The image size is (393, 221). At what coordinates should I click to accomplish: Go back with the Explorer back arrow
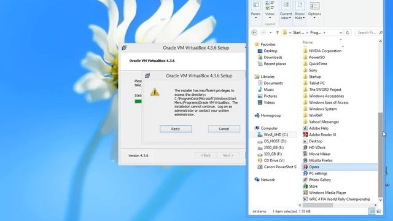(254, 33)
